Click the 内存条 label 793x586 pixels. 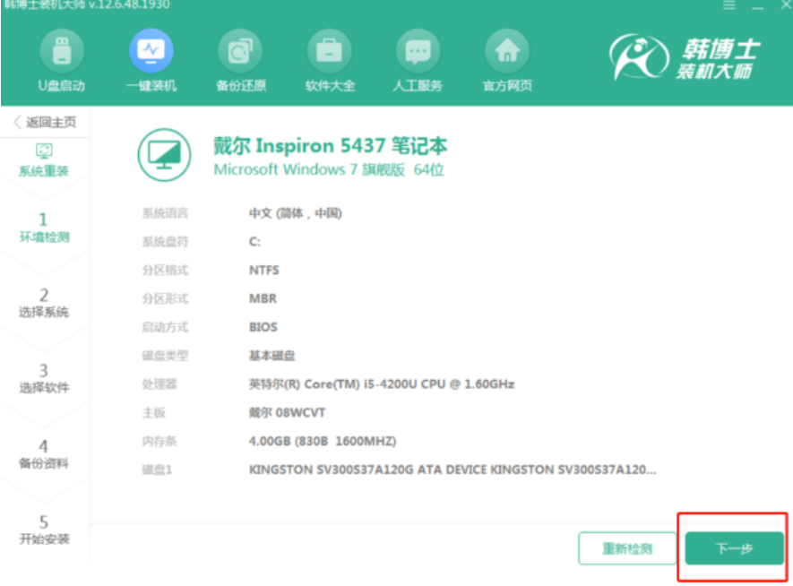pos(159,442)
